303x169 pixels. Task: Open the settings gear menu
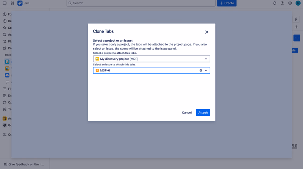tap(290, 3)
